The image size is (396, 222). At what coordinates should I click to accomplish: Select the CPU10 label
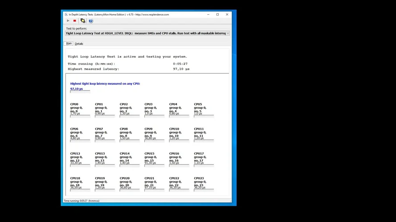[x=174, y=129]
